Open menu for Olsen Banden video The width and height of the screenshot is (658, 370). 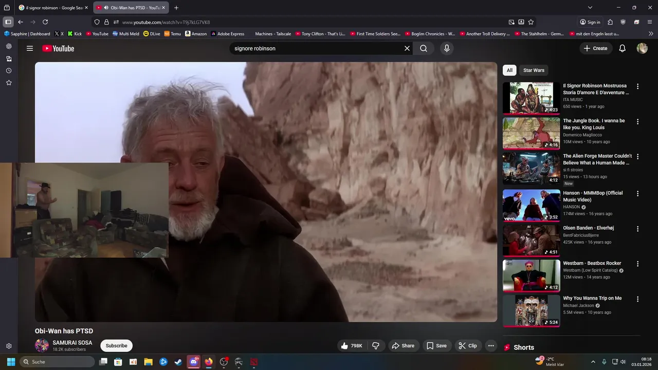[638, 229]
